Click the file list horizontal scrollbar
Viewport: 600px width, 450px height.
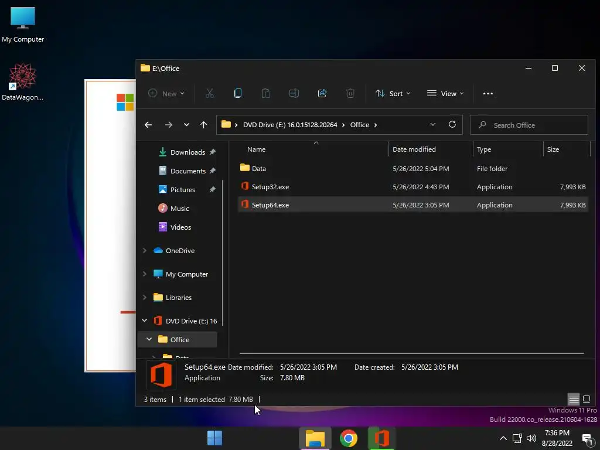412,353
